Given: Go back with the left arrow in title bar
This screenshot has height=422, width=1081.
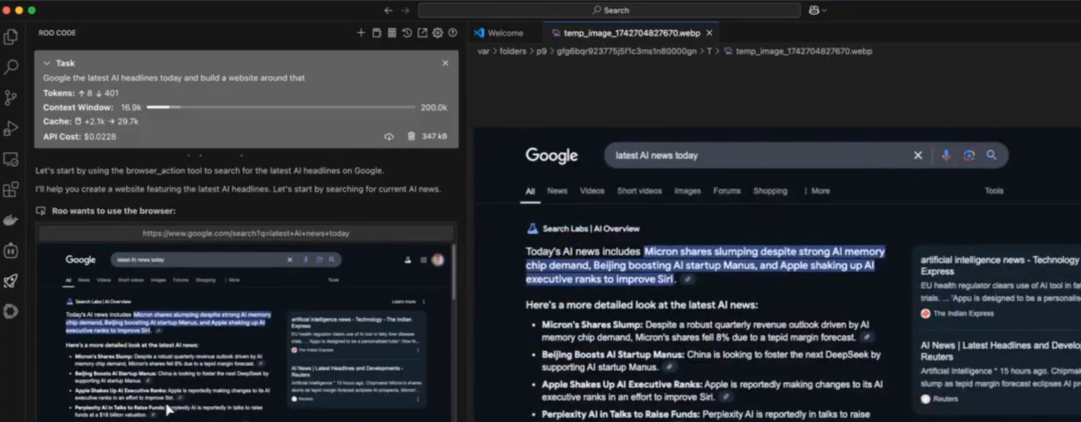Looking at the screenshot, I should tap(388, 10).
